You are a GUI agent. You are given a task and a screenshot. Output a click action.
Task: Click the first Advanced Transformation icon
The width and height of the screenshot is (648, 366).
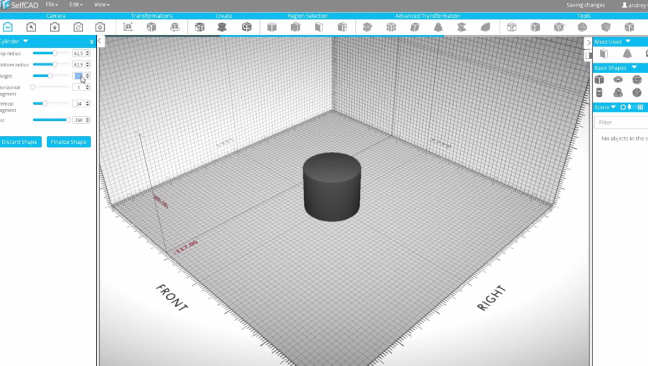click(367, 27)
